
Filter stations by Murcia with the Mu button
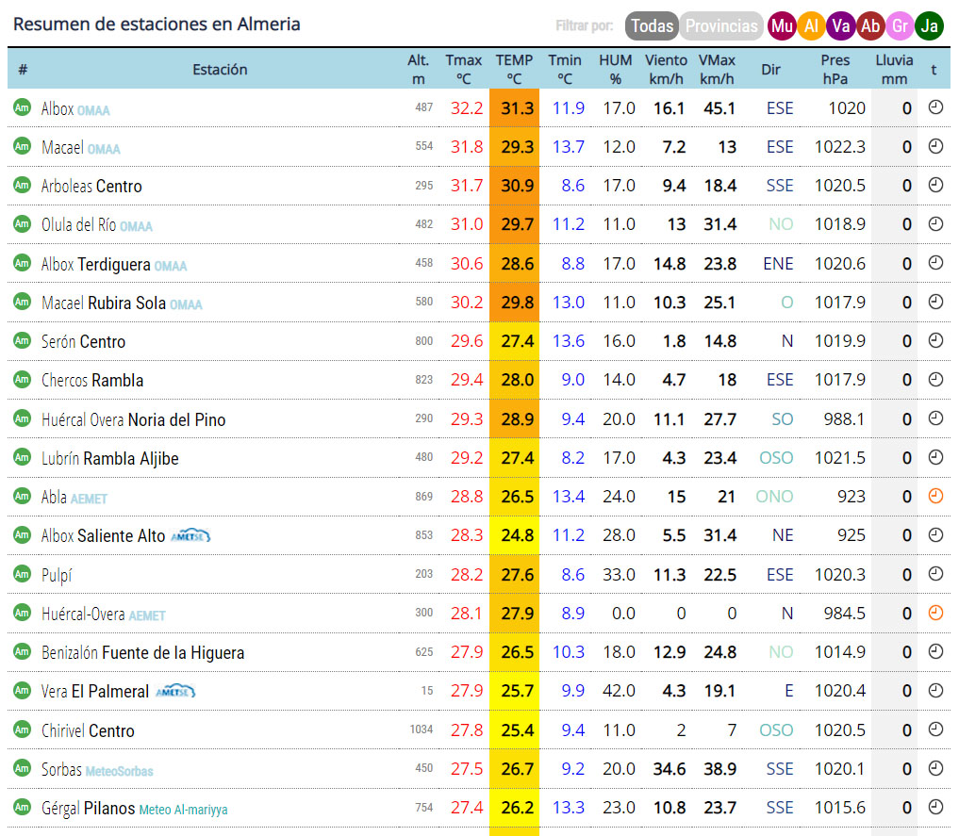pos(782,26)
